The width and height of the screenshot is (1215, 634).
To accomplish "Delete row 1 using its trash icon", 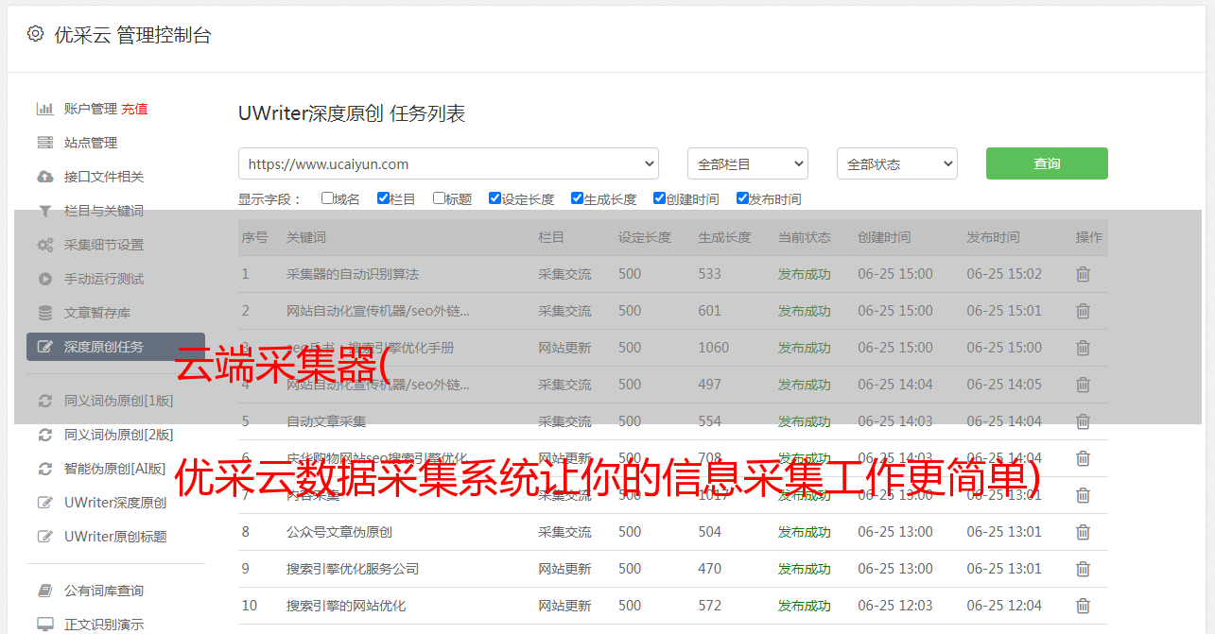I will [1083, 274].
